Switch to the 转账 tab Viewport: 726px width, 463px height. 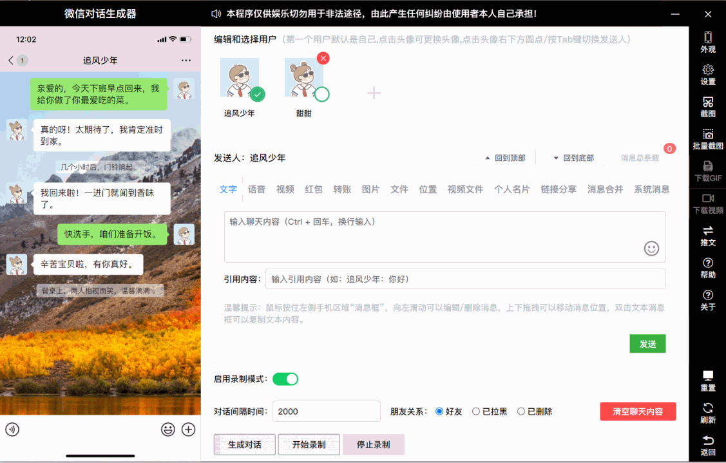[342, 189]
